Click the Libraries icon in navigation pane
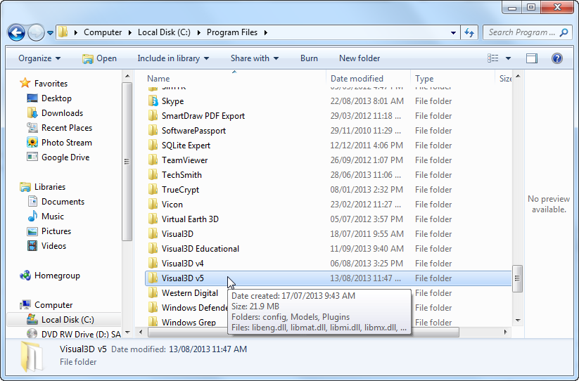The image size is (579, 381). click(x=25, y=186)
